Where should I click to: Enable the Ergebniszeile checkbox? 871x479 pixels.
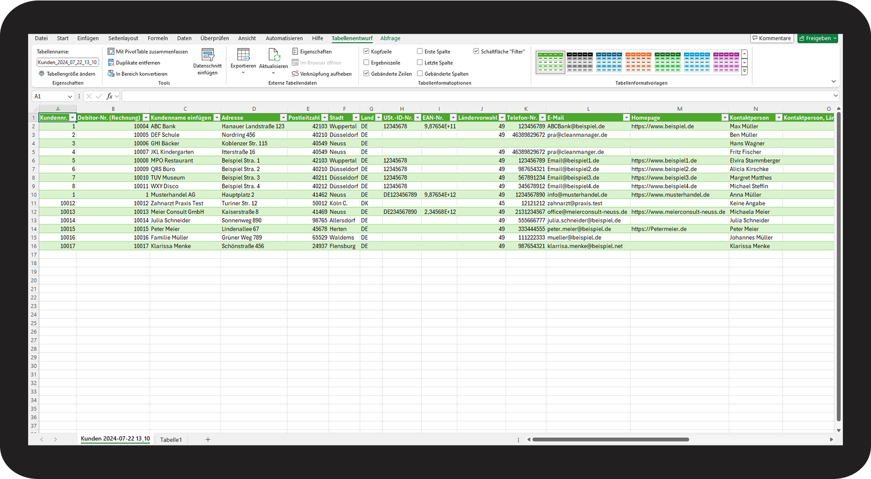366,63
